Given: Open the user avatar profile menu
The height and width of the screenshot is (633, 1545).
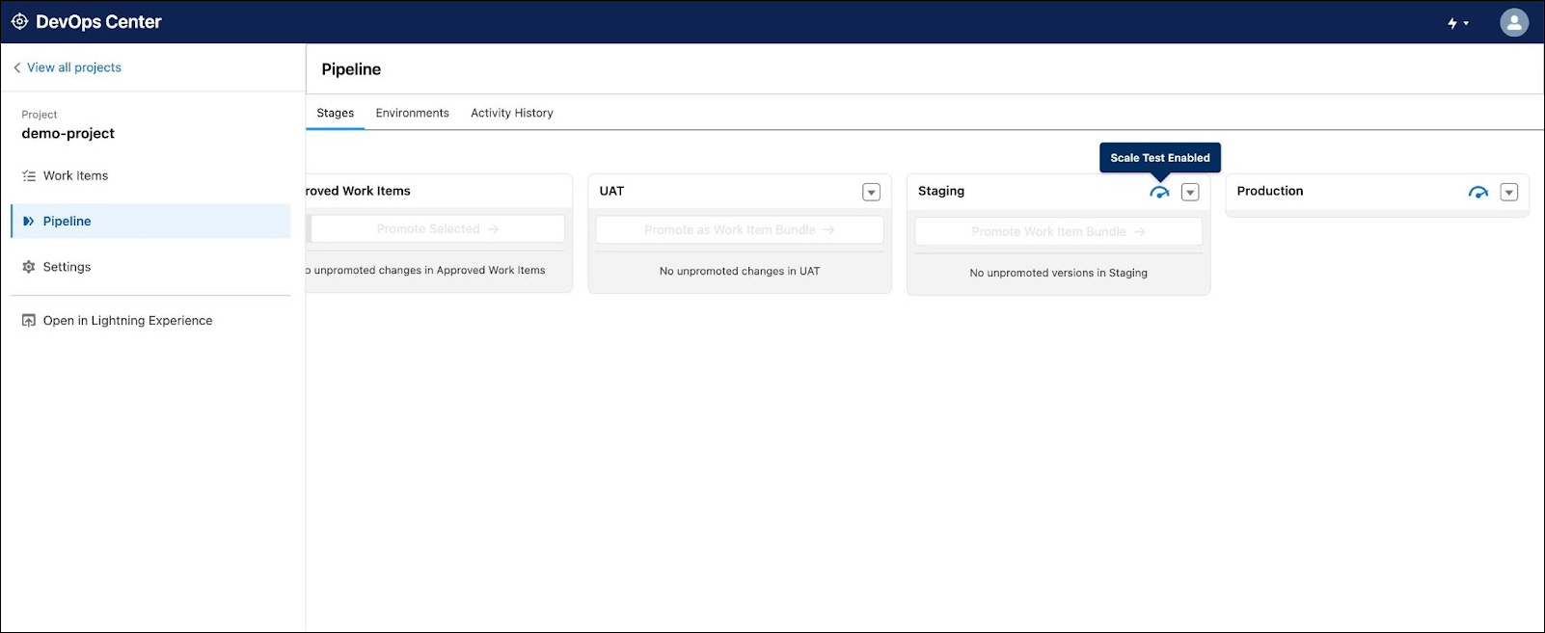Looking at the screenshot, I should (x=1514, y=22).
